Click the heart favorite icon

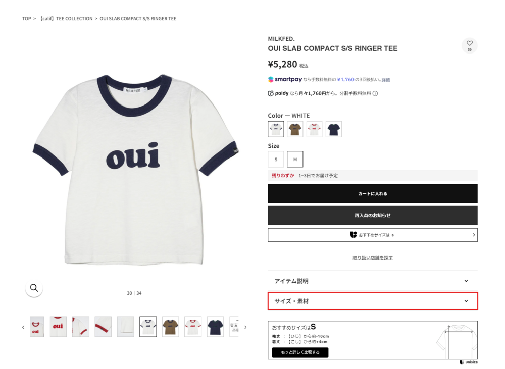pyautogui.click(x=470, y=44)
